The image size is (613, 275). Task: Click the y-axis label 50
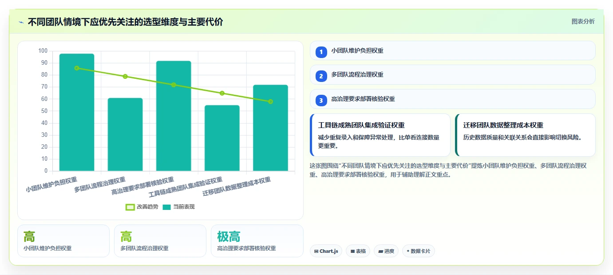coord(44,111)
